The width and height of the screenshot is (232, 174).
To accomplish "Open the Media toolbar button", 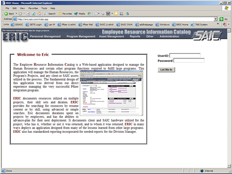I will coord(79,14).
